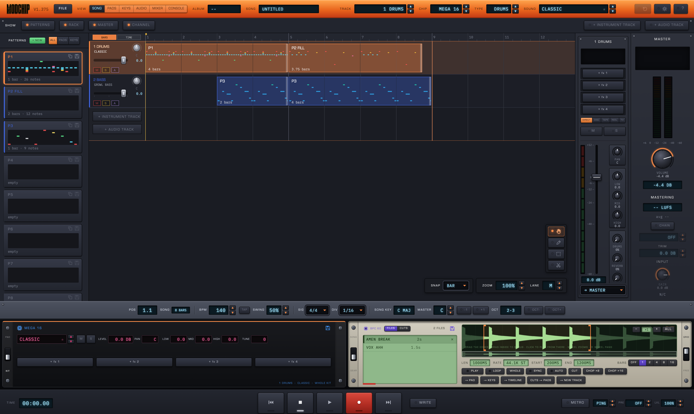This screenshot has width=694, height=414.
Task: Switch to the MIXER view tab
Action: [x=157, y=8]
